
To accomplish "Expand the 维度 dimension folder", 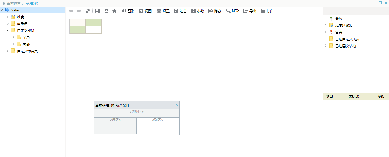I will [x=8, y=17].
